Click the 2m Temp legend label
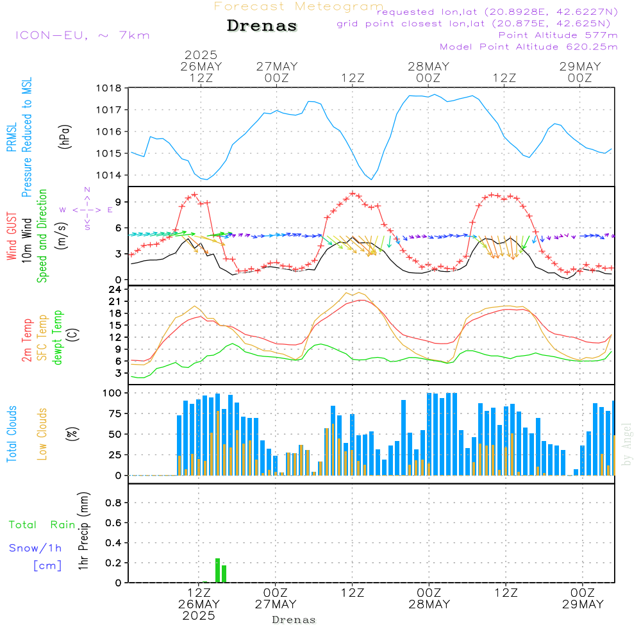 pos(26,340)
